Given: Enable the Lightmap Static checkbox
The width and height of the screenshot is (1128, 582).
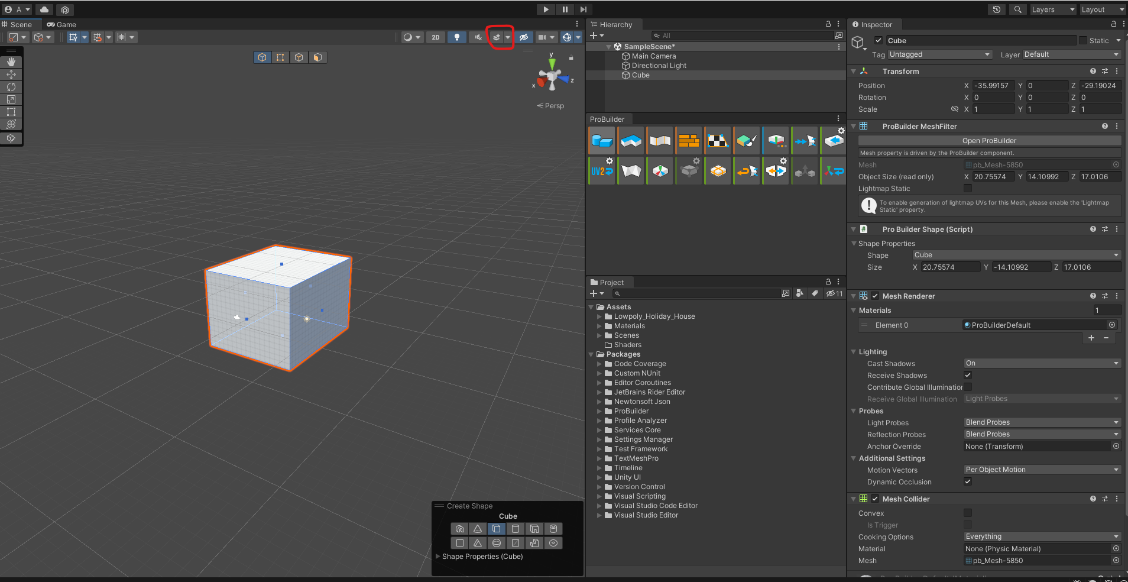Looking at the screenshot, I should click(x=968, y=188).
